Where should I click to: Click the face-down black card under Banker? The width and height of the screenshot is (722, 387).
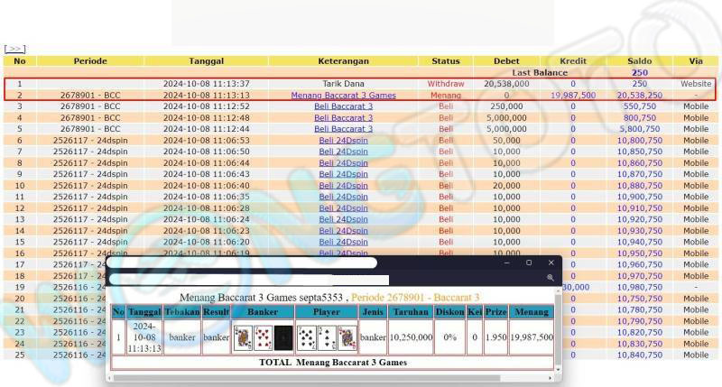pos(282,337)
